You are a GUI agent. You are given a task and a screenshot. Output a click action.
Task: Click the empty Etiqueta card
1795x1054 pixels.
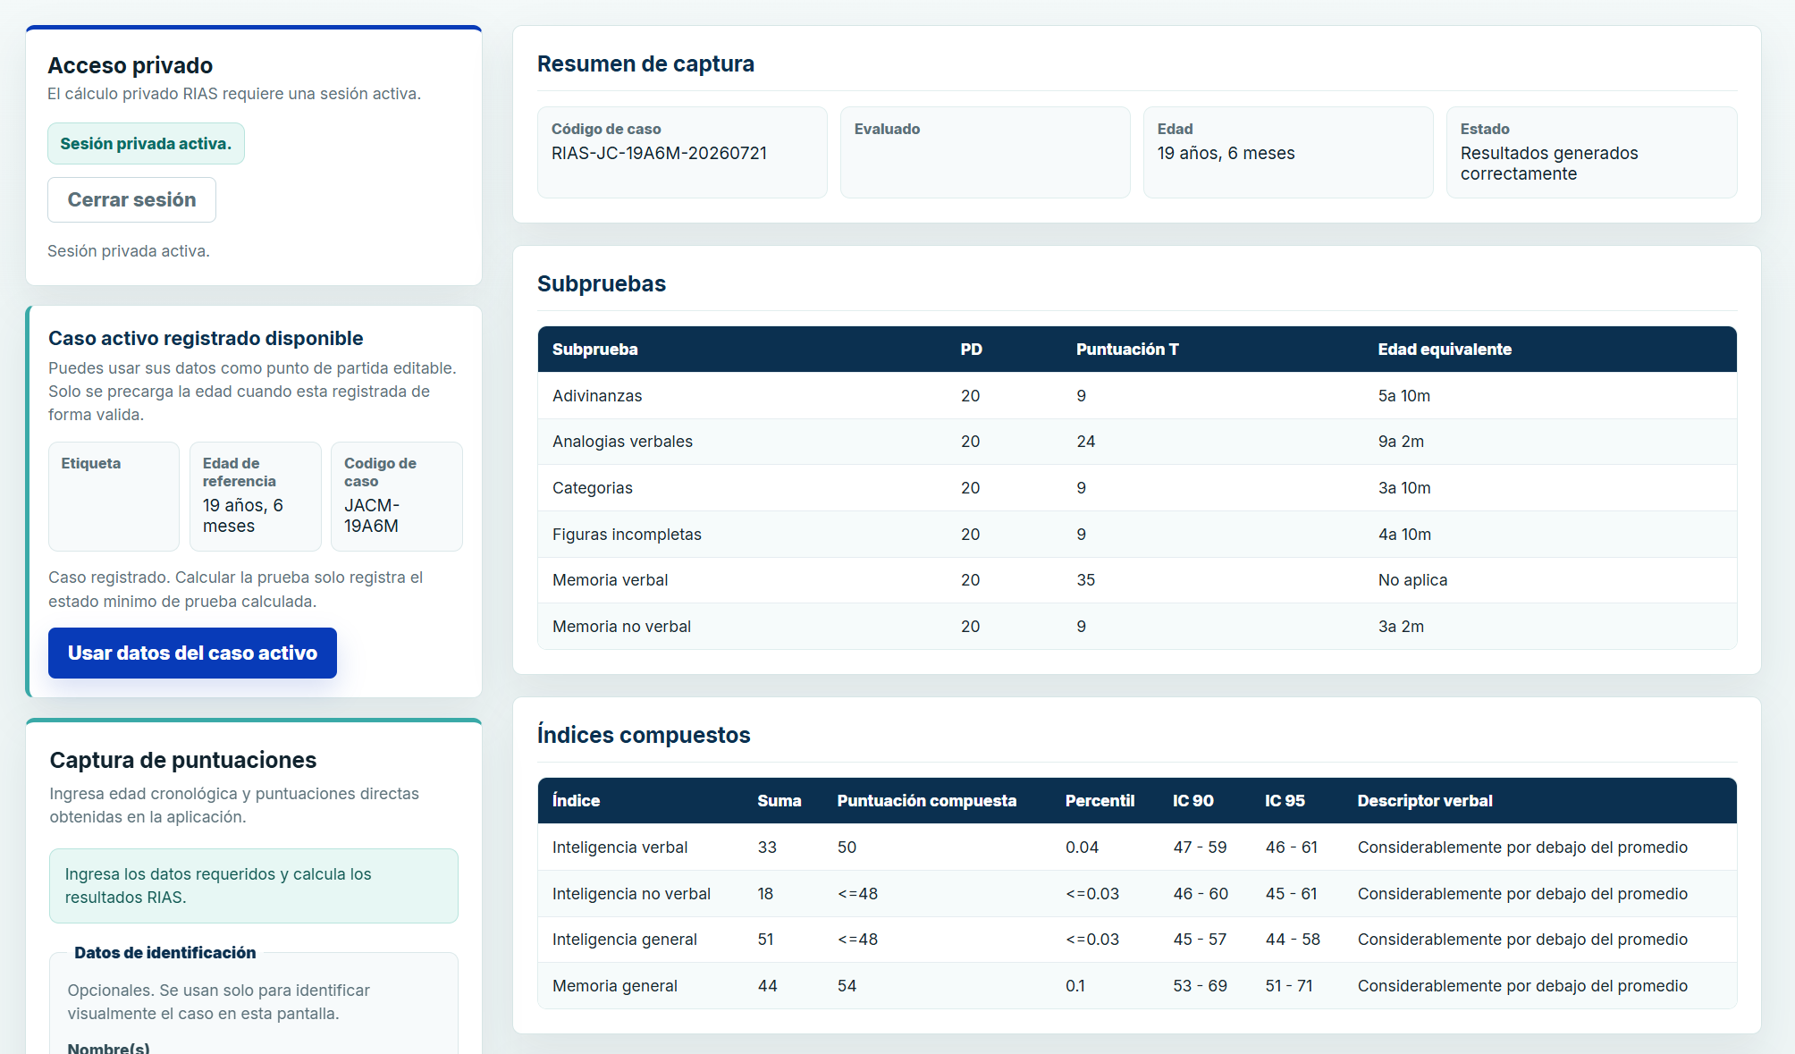[x=114, y=496]
